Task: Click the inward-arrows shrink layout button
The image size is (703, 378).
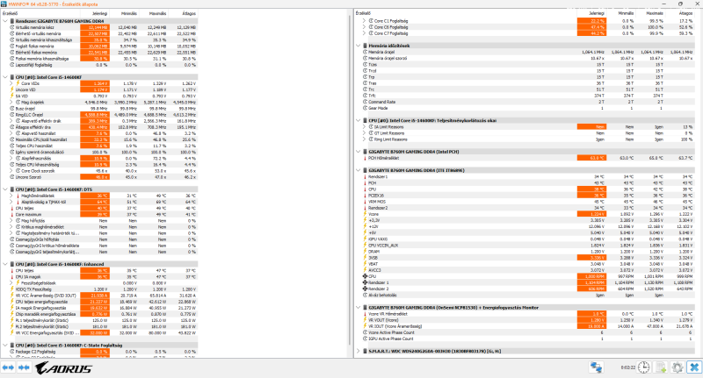Action: pos(24,367)
